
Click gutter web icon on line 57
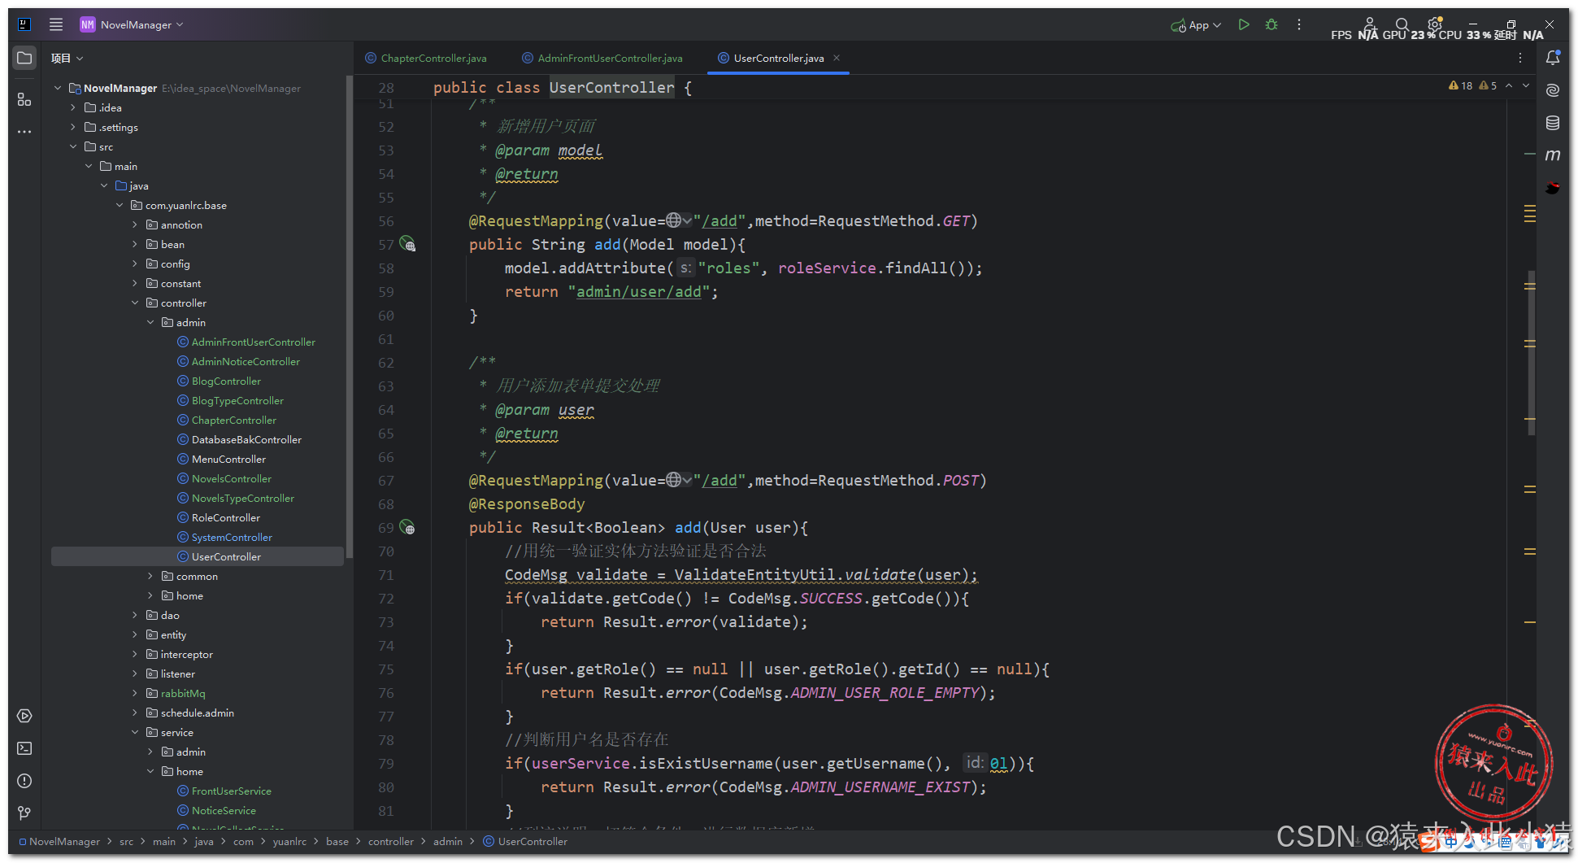pyautogui.click(x=407, y=244)
